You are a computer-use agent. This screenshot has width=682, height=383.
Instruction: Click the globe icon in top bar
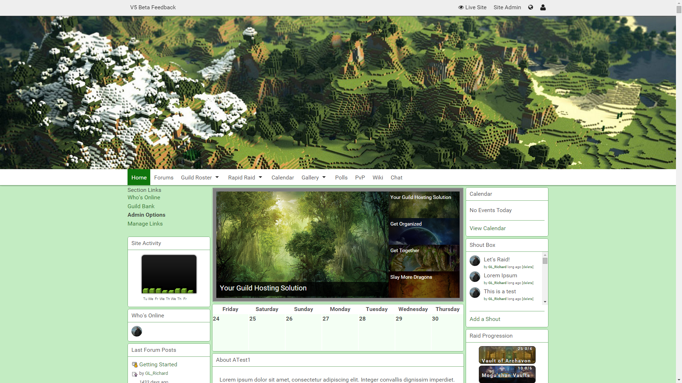click(531, 7)
